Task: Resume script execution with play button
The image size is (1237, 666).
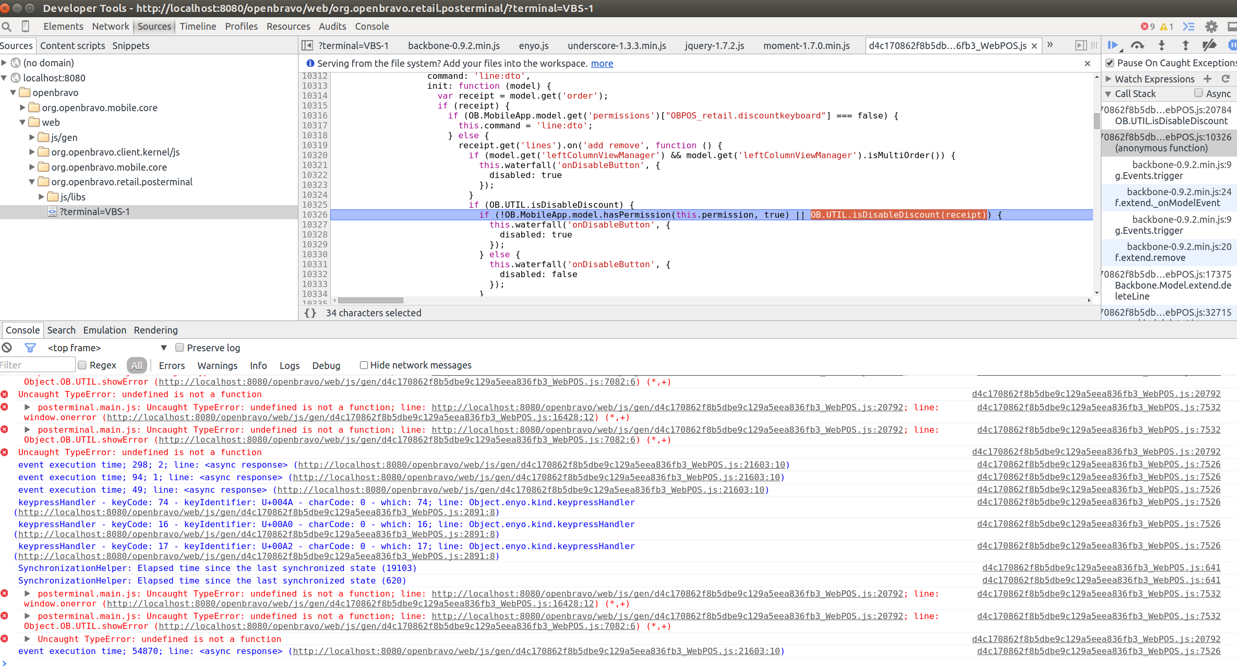Action: pos(1112,45)
